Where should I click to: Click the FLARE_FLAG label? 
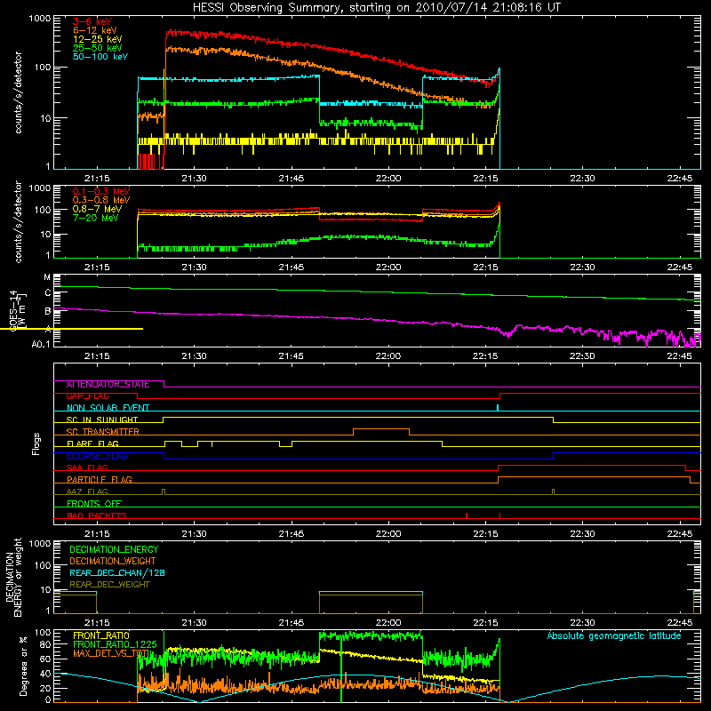coord(92,443)
